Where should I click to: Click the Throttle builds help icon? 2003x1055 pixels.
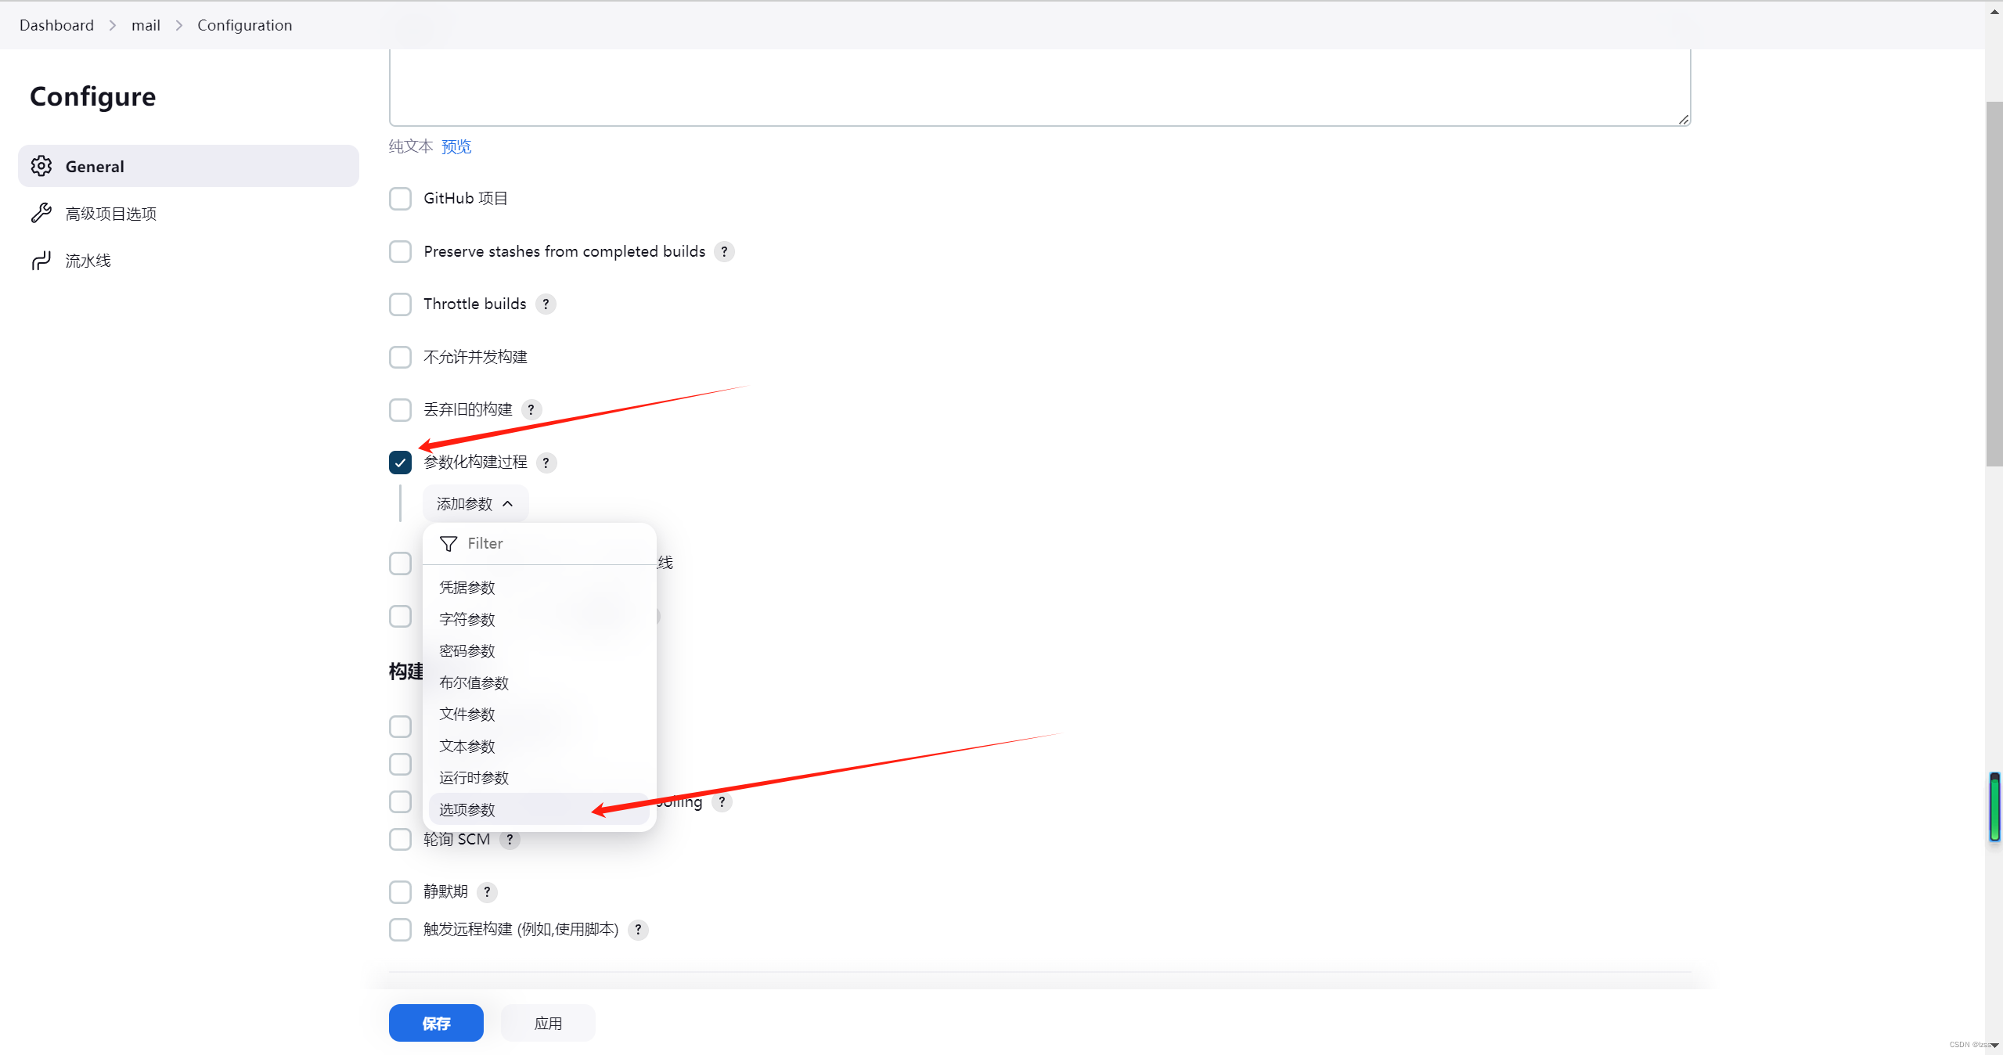coord(546,304)
